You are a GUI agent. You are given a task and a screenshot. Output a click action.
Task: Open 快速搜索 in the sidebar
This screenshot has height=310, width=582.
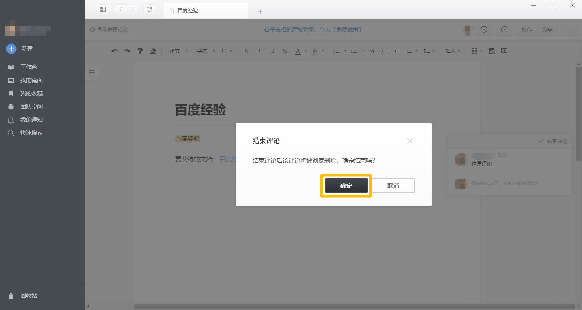coord(26,133)
